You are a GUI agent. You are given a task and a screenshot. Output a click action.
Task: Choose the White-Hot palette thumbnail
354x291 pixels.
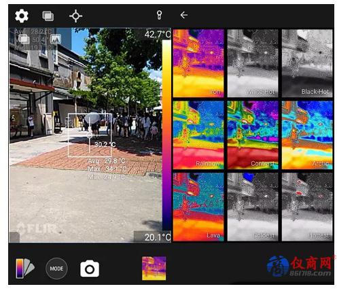coord(253,63)
